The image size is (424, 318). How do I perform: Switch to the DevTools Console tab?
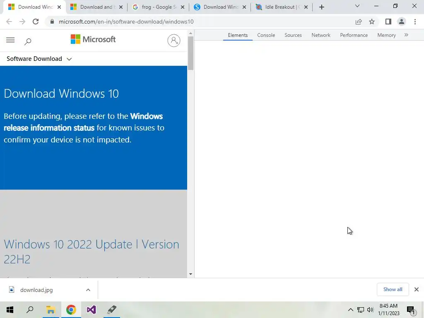pyautogui.click(x=266, y=35)
